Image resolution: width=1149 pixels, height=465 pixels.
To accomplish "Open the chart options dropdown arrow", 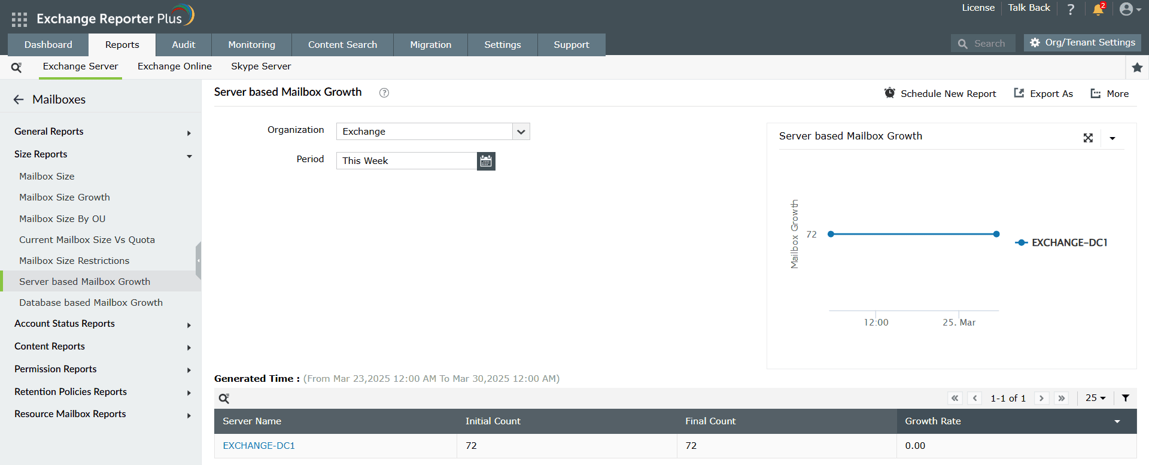I will (1112, 138).
